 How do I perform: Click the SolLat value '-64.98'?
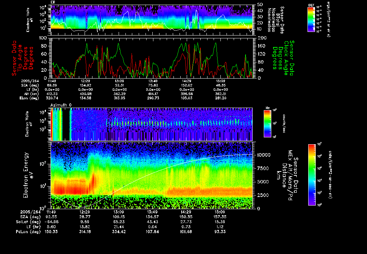(x=52, y=222)
